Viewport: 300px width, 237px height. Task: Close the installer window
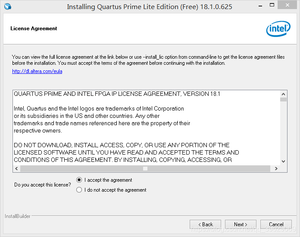pos(287,5)
